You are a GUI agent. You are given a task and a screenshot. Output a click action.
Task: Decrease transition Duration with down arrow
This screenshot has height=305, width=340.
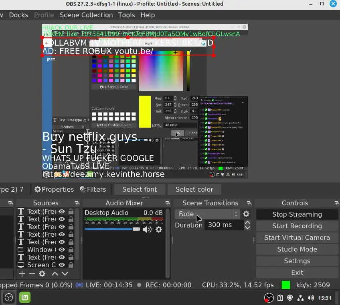click(x=247, y=227)
